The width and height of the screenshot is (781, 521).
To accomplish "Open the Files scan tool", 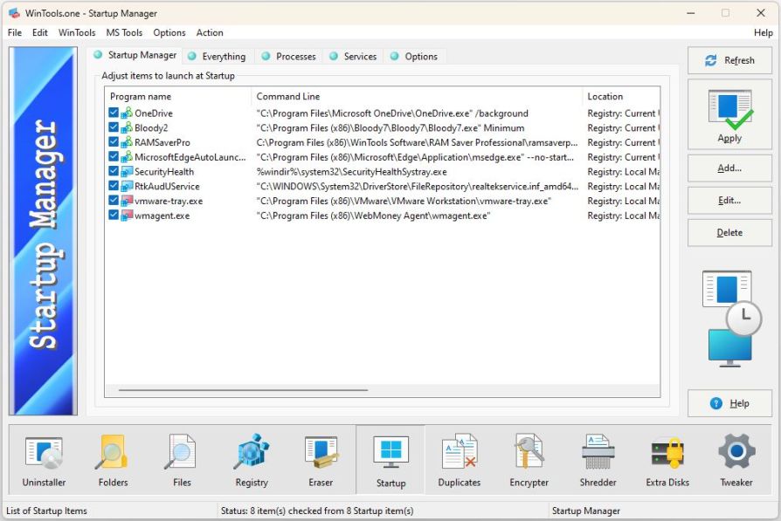I will (182, 460).
